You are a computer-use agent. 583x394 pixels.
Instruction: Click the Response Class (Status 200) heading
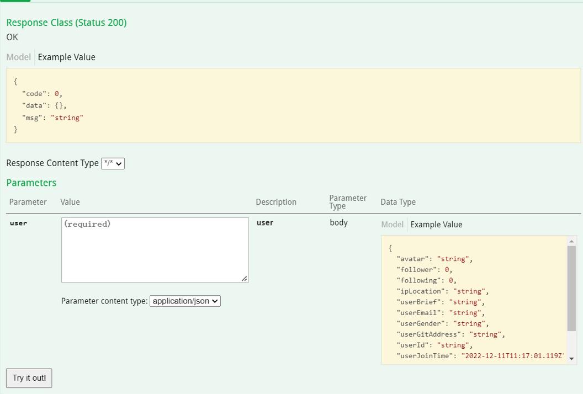67,23
